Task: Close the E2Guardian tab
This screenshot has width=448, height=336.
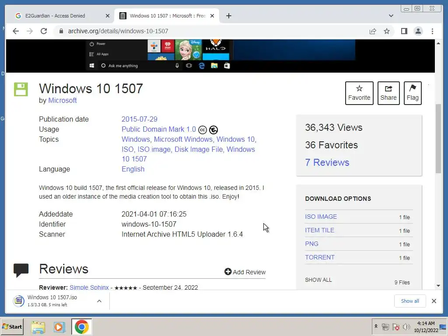Action: 108,16
